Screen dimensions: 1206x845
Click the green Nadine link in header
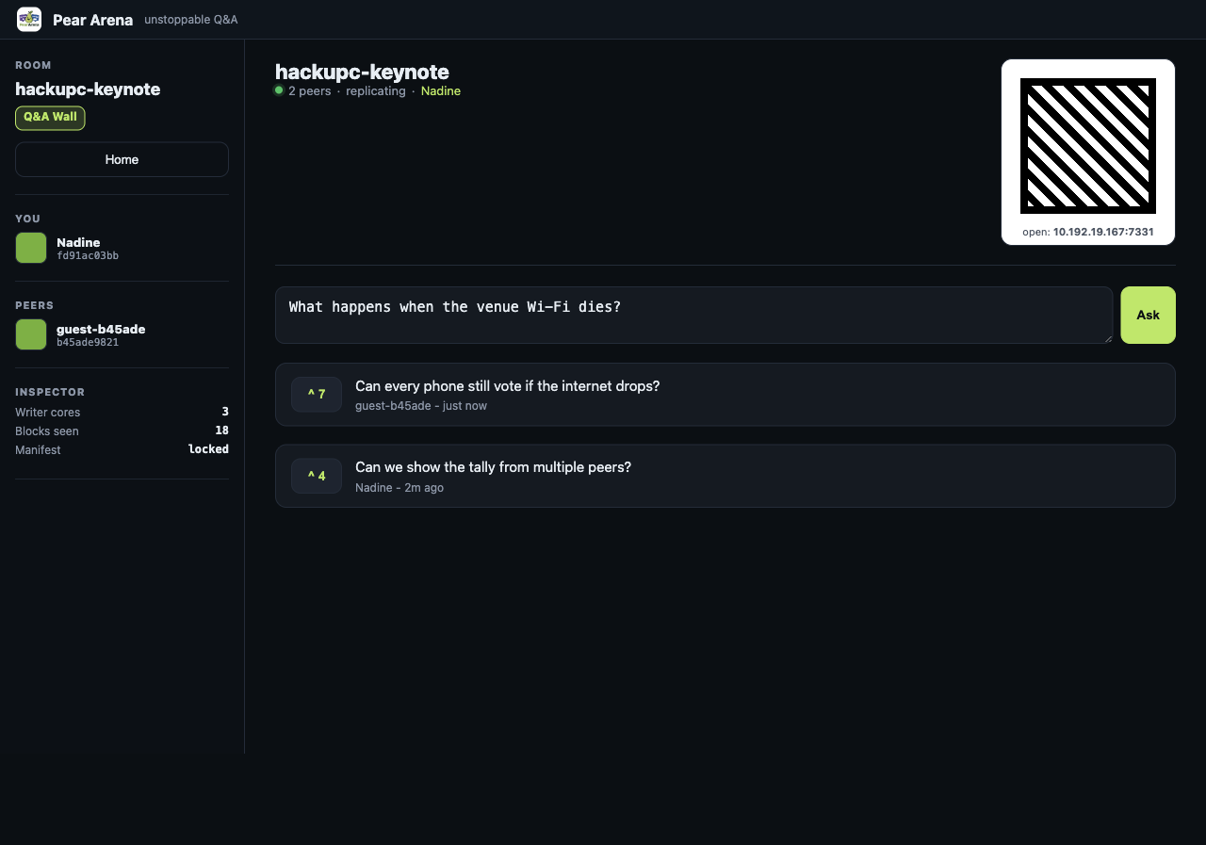[441, 91]
